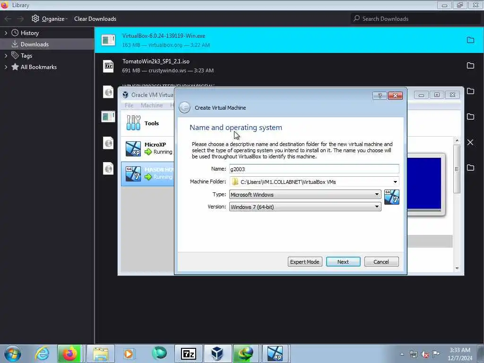
Task: Click the Organize gear icon
Action: click(35, 18)
